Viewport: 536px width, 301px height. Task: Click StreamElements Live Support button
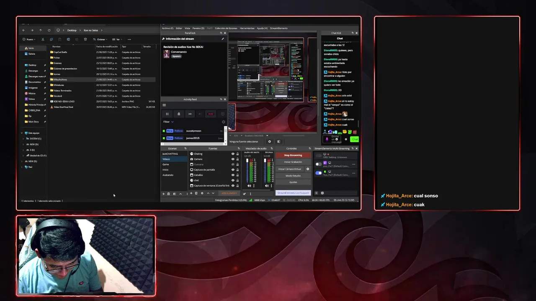(293, 193)
